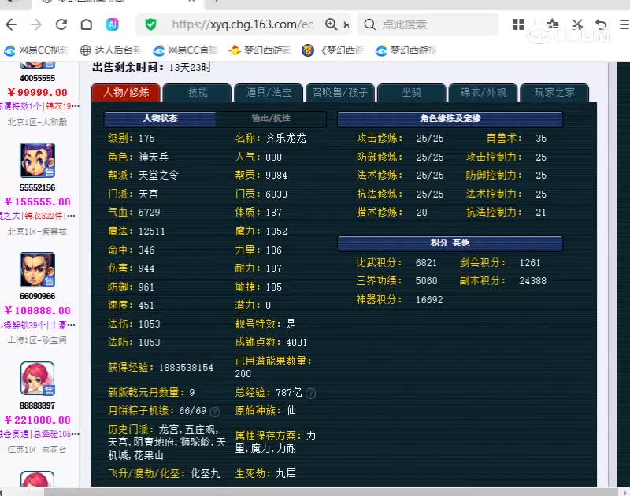630x496 pixels.
Task: Click the search magnifier icon
Action: [x=369, y=25]
